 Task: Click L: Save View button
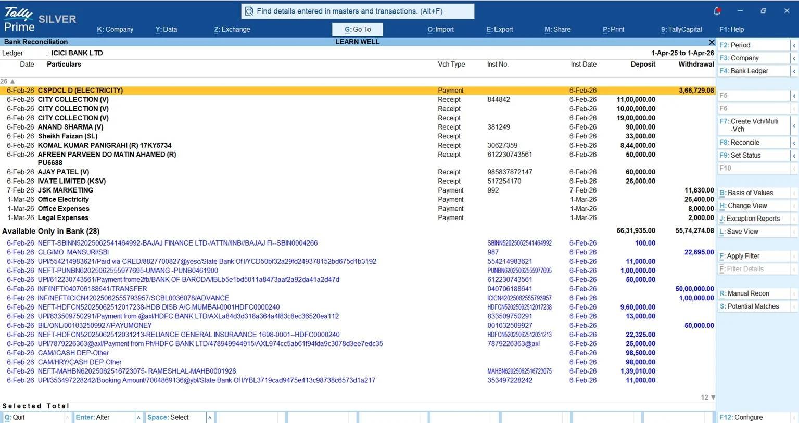pyautogui.click(x=754, y=232)
